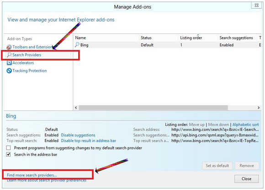
Task: Click Alphabetic sort link
Action: (x=245, y=125)
